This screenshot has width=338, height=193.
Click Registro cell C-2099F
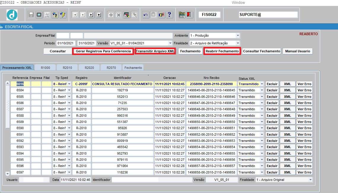82,84
